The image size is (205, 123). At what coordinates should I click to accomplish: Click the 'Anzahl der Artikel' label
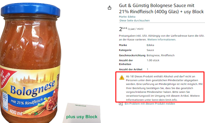tap(131, 69)
